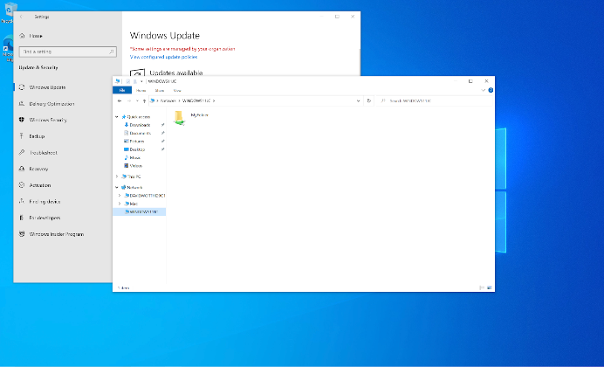Go up one level with up arrow

tap(142, 100)
